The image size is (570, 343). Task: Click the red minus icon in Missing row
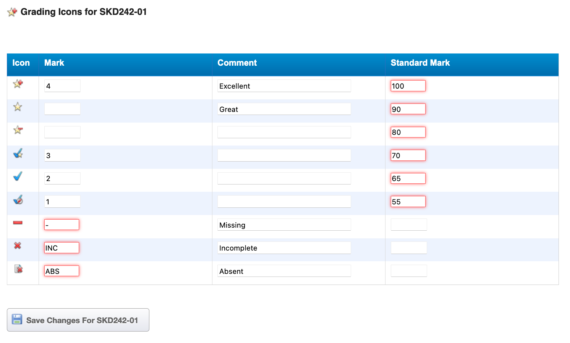coord(18,223)
